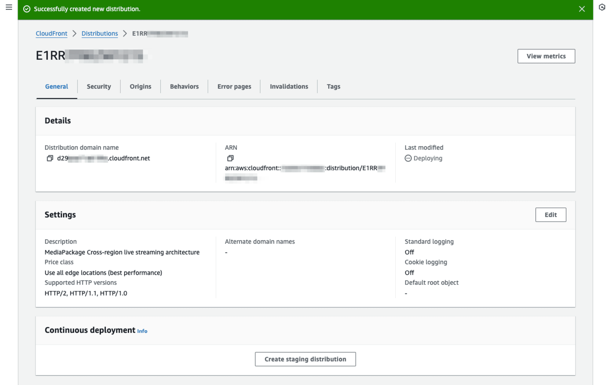The height and width of the screenshot is (385, 611).
Task: Click the Standard logging Off value
Action: click(409, 252)
